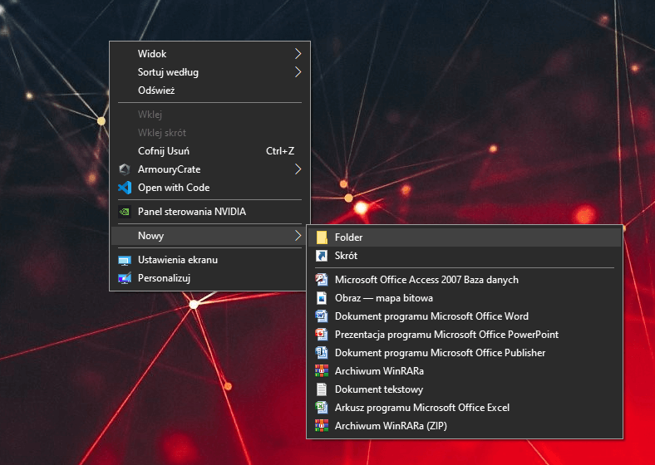Click the WinRAR archive icon
655x465 pixels.
click(x=322, y=370)
